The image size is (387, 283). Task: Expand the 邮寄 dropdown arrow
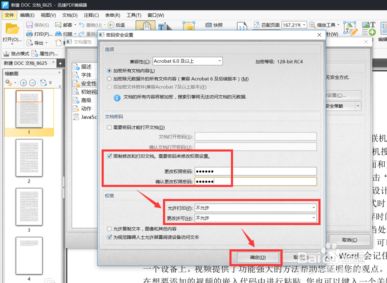pos(75,25)
